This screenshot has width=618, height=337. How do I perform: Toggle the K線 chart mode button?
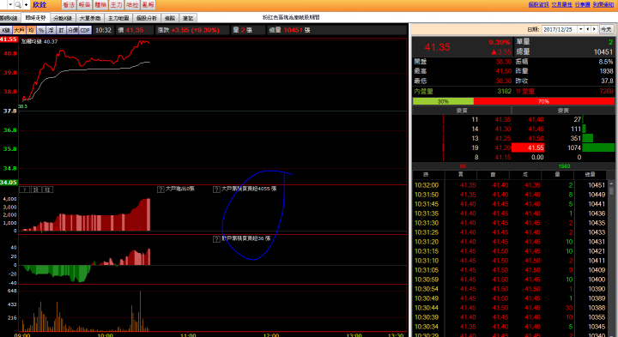(x=6, y=30)
